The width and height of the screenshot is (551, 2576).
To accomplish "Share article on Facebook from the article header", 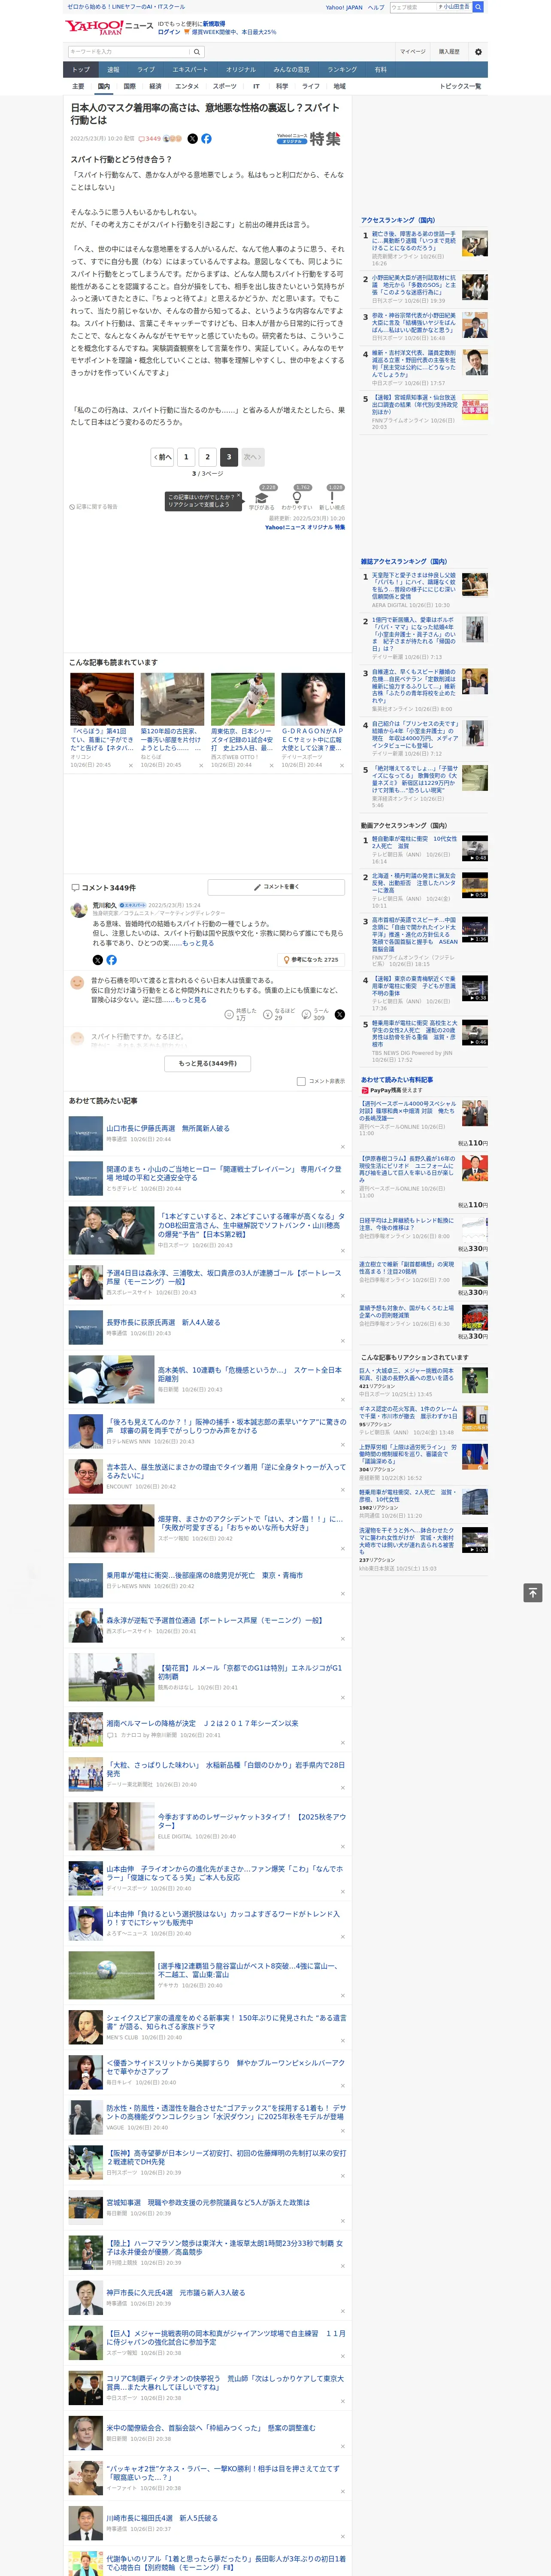I will coord(206,139).
